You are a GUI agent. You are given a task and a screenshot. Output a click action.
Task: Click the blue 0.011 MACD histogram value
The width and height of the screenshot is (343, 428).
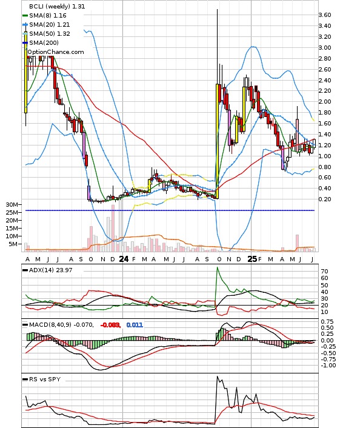[x=135, y=325]
